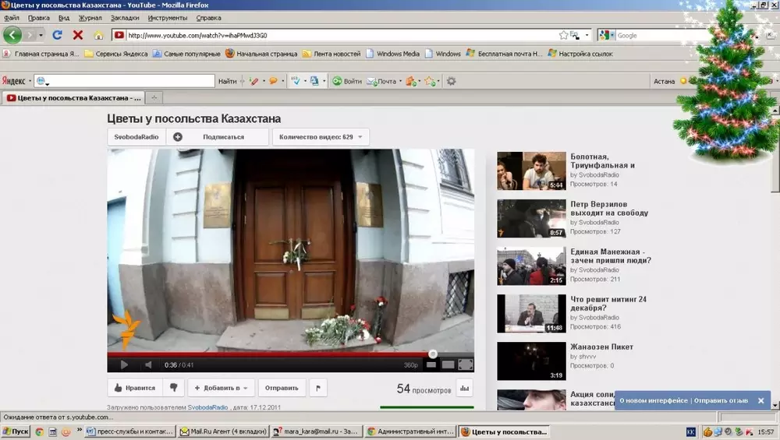780x440 pixels.
Task: Play the video in the player
Action: [123, 364]
